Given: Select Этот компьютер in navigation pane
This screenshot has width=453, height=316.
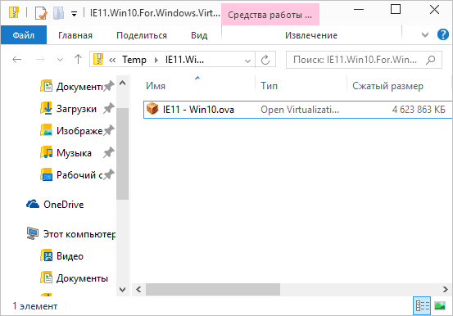Looking at the screenshot, I should click(79, 234).
